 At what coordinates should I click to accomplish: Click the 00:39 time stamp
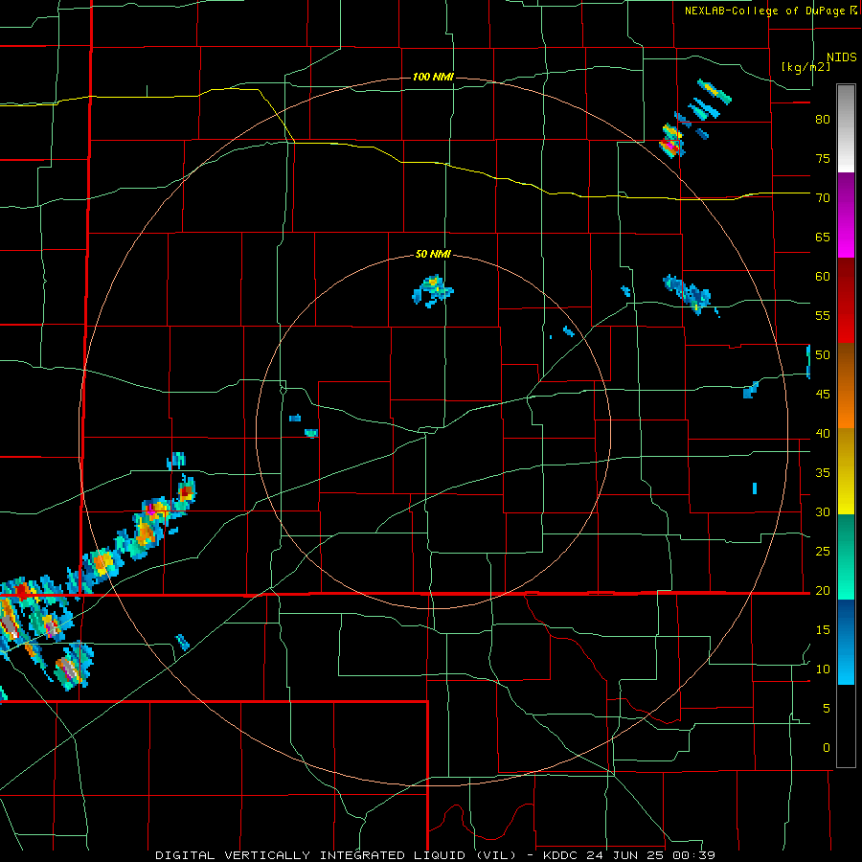[x=693, y=855]
